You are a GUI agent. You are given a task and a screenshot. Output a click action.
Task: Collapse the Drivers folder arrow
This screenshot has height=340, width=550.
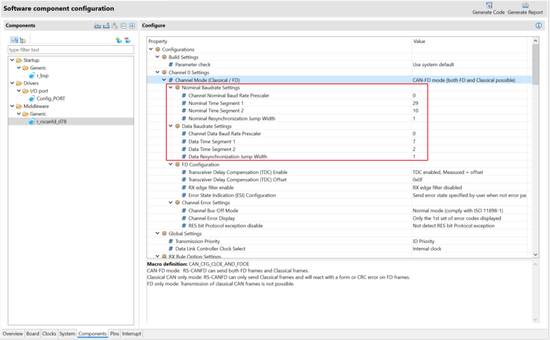point(12,83)
